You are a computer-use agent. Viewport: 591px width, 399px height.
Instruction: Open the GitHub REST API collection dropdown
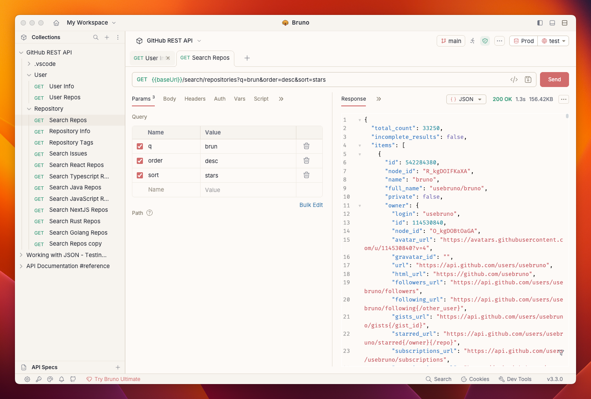169,41
